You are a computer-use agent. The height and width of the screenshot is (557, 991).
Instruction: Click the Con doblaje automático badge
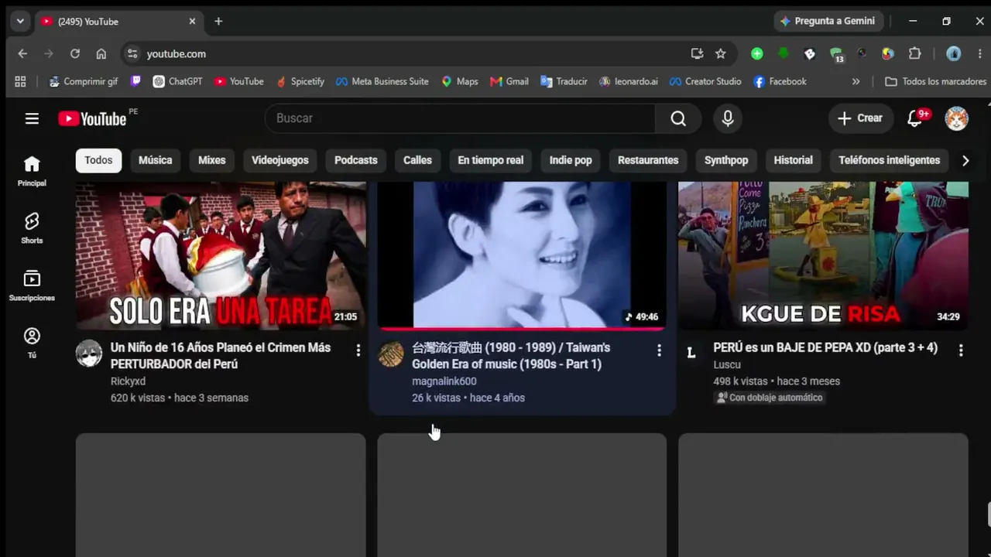coord(769,398)
